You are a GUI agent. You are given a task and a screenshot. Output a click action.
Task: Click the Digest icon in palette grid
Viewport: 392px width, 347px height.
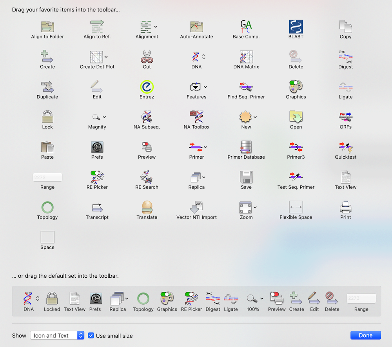(x=345, y=56)
